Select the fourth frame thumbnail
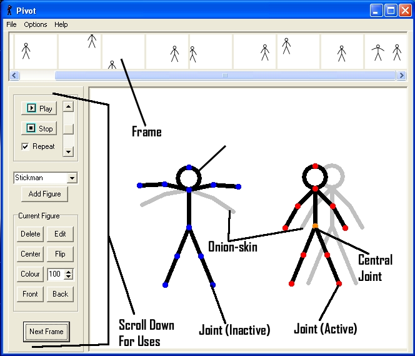415x356 pixels. [x=167, y=51]
